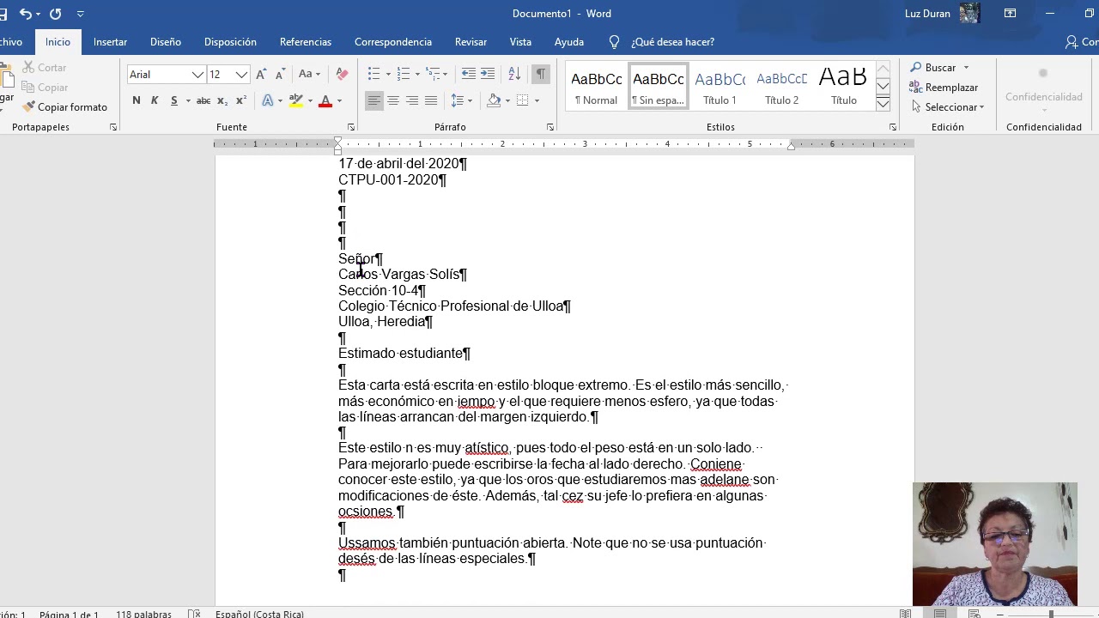Screen dimensions: 1099x618
Task: Open line spacing options
Action: (x=458, y=100)
